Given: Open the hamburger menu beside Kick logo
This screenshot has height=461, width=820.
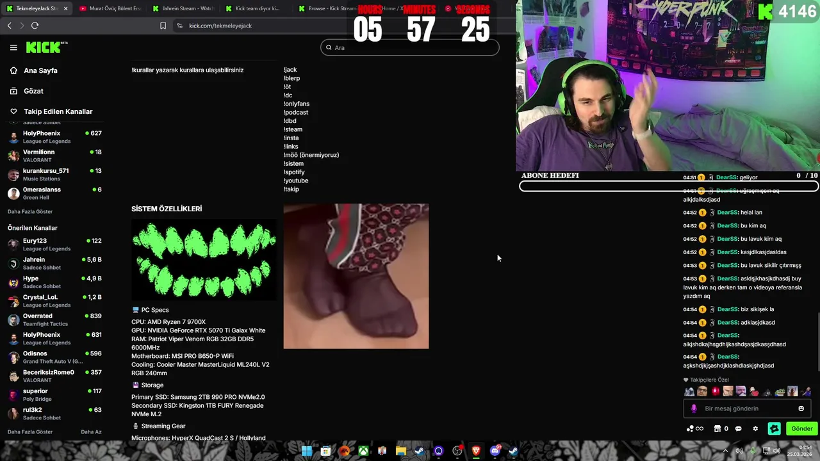Looking at the screenshot, I should click(x=13, y=47).
